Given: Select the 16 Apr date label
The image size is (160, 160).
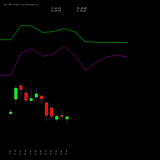Looking at the screenshot, I should (15, 152).
